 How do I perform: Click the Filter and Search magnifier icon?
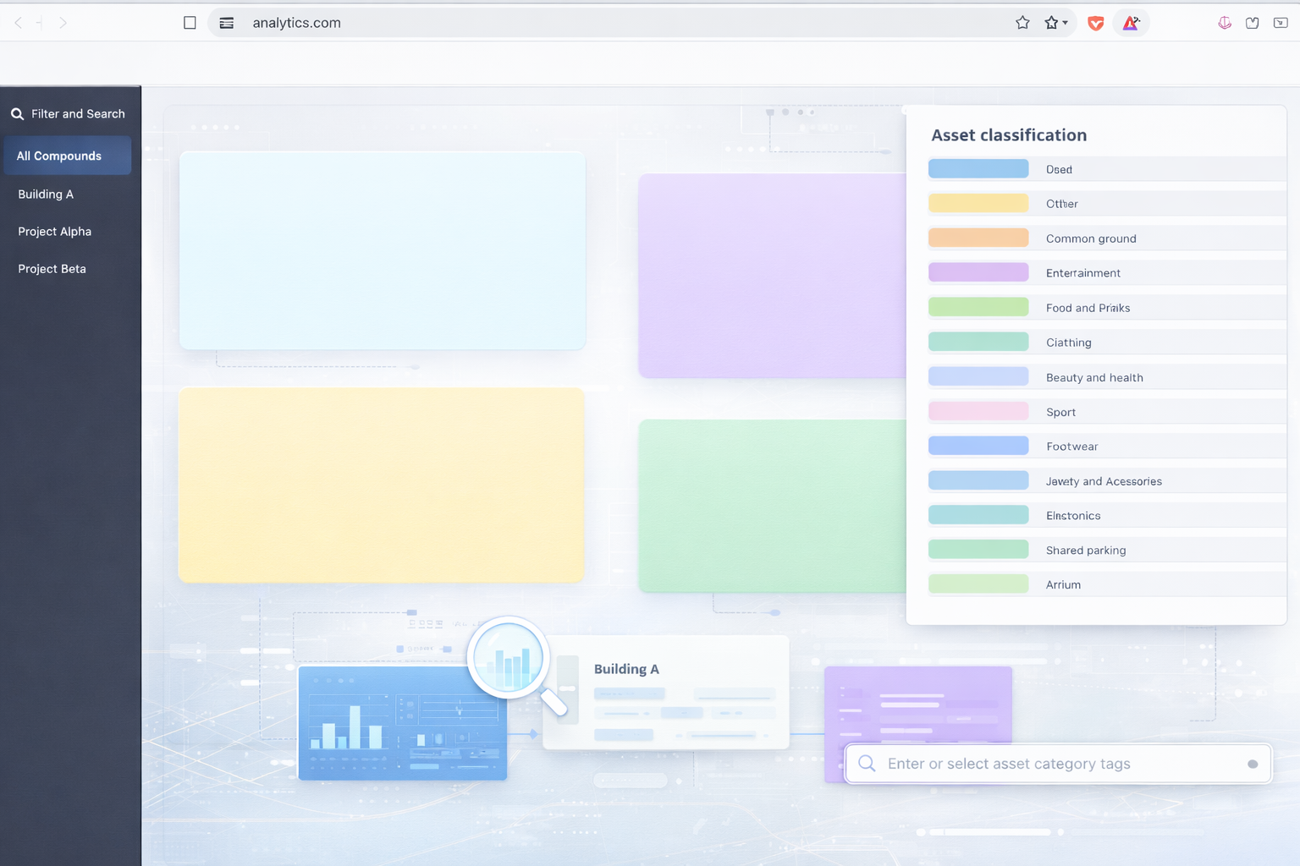(x=17, y=112)
